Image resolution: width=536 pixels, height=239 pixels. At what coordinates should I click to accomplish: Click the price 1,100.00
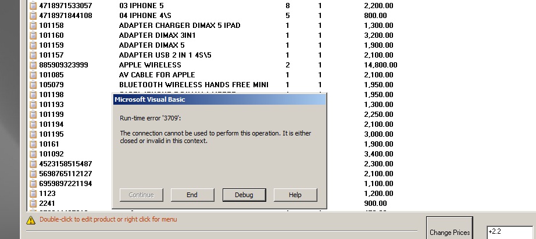(379, 184)
